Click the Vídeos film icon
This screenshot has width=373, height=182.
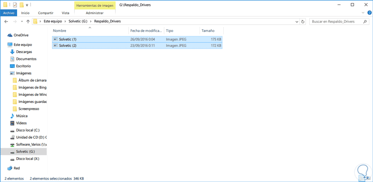13,123
